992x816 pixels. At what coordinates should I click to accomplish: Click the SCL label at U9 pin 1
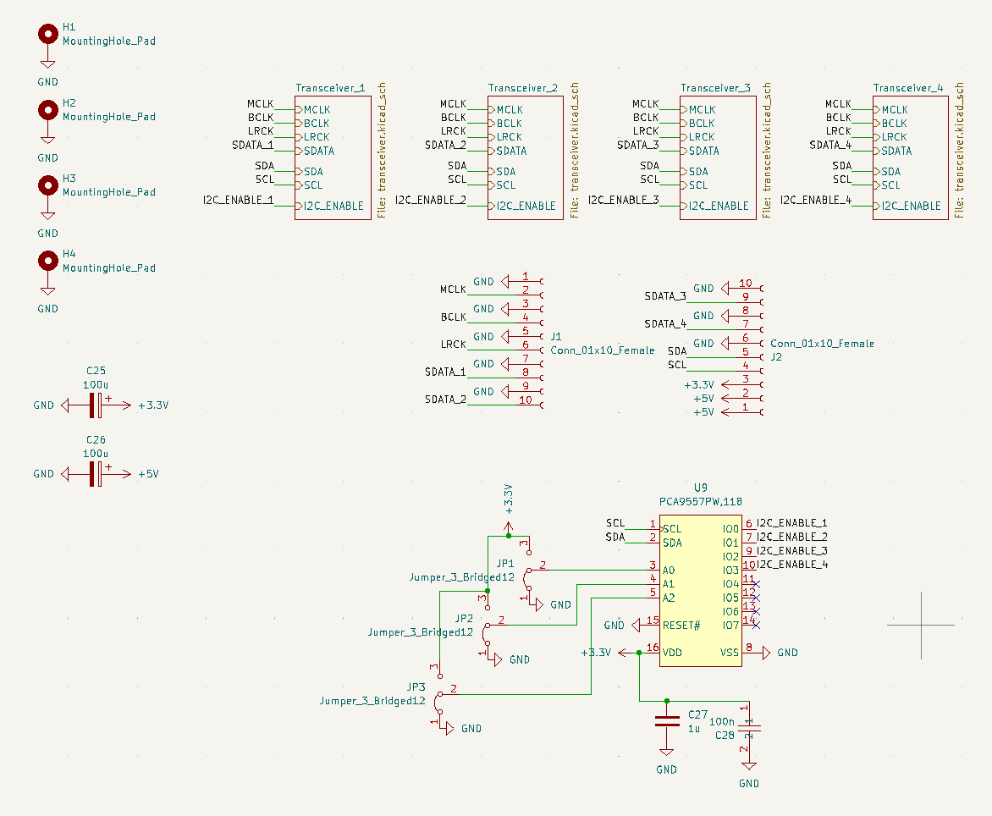[x=615, y=523]
